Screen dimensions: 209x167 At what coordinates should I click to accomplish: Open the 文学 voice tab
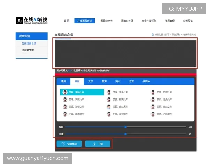91,81
